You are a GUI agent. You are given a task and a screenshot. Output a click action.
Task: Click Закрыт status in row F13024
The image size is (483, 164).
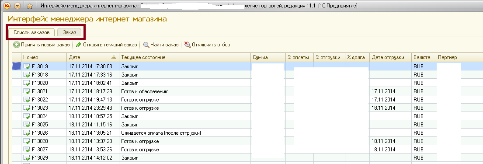tap(129, 116)
